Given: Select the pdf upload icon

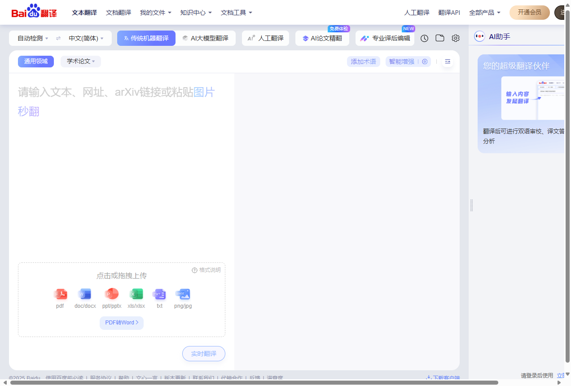Looking at the screenshot, I should [x=60, y=294].
